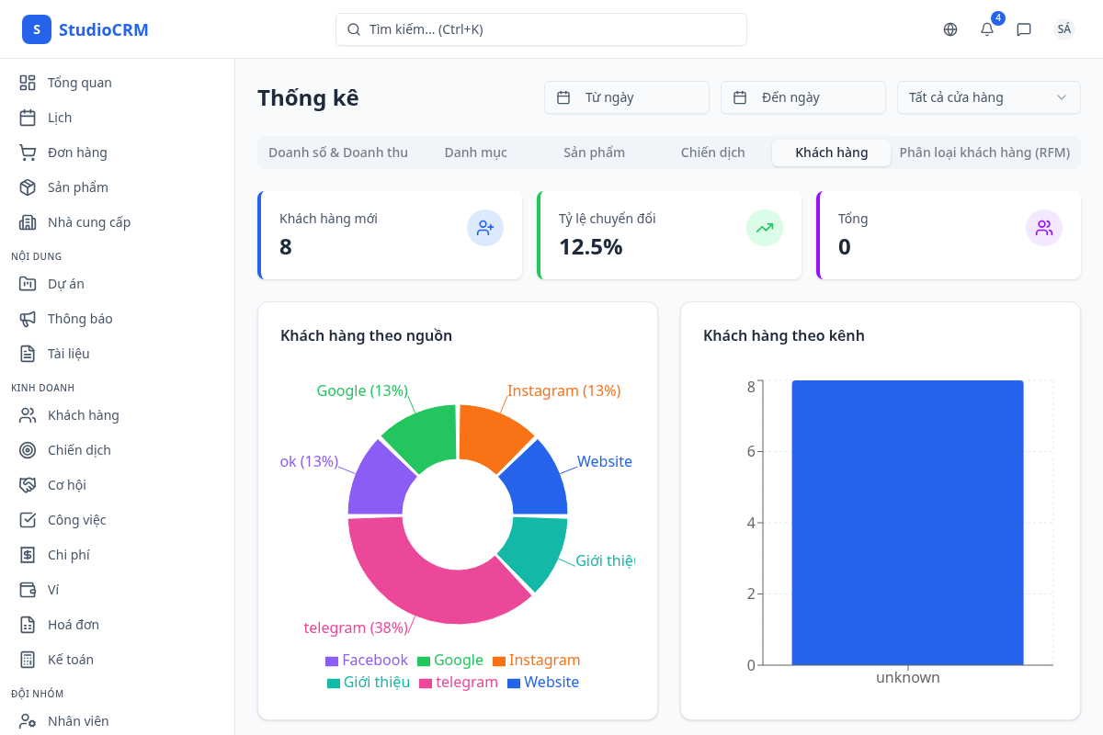Toggle telegram series in chart legend

[458, 682]
